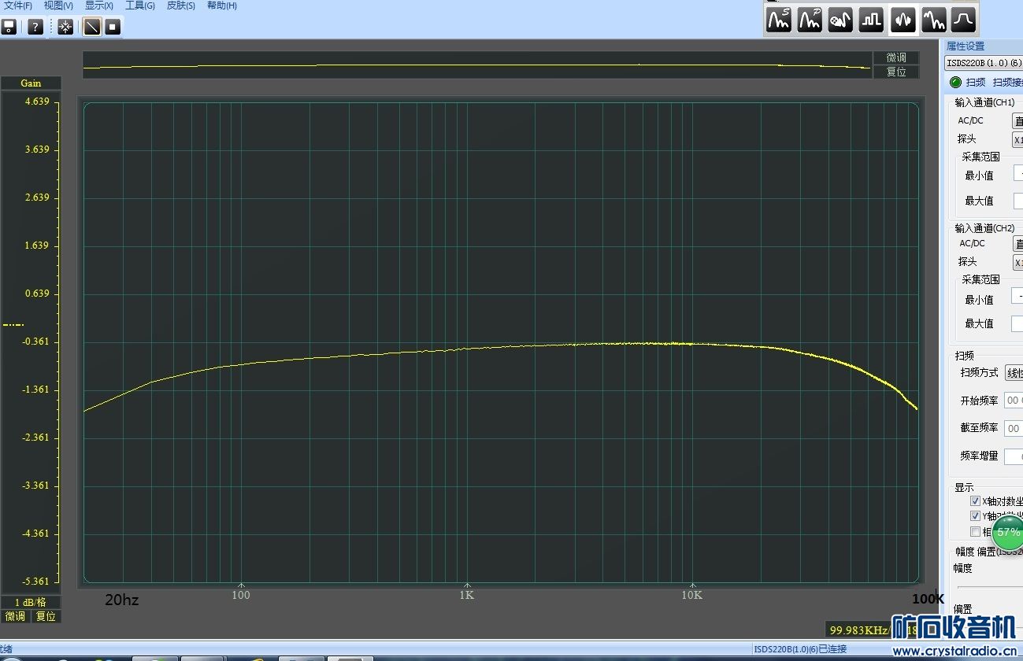
Task: Click the 扫频接线 wiring link
Action: coord(1008,83)
